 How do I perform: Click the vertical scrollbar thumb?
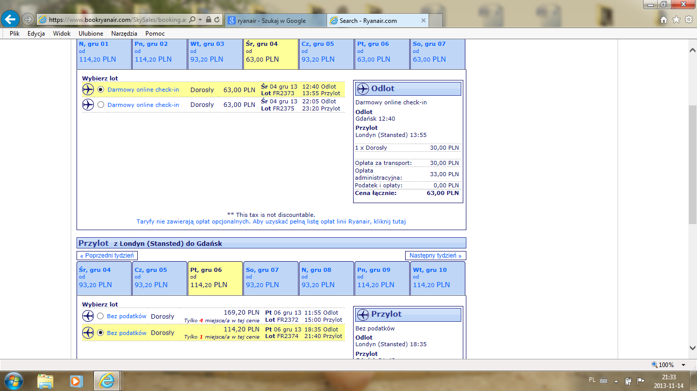click(x=692, y=165)
